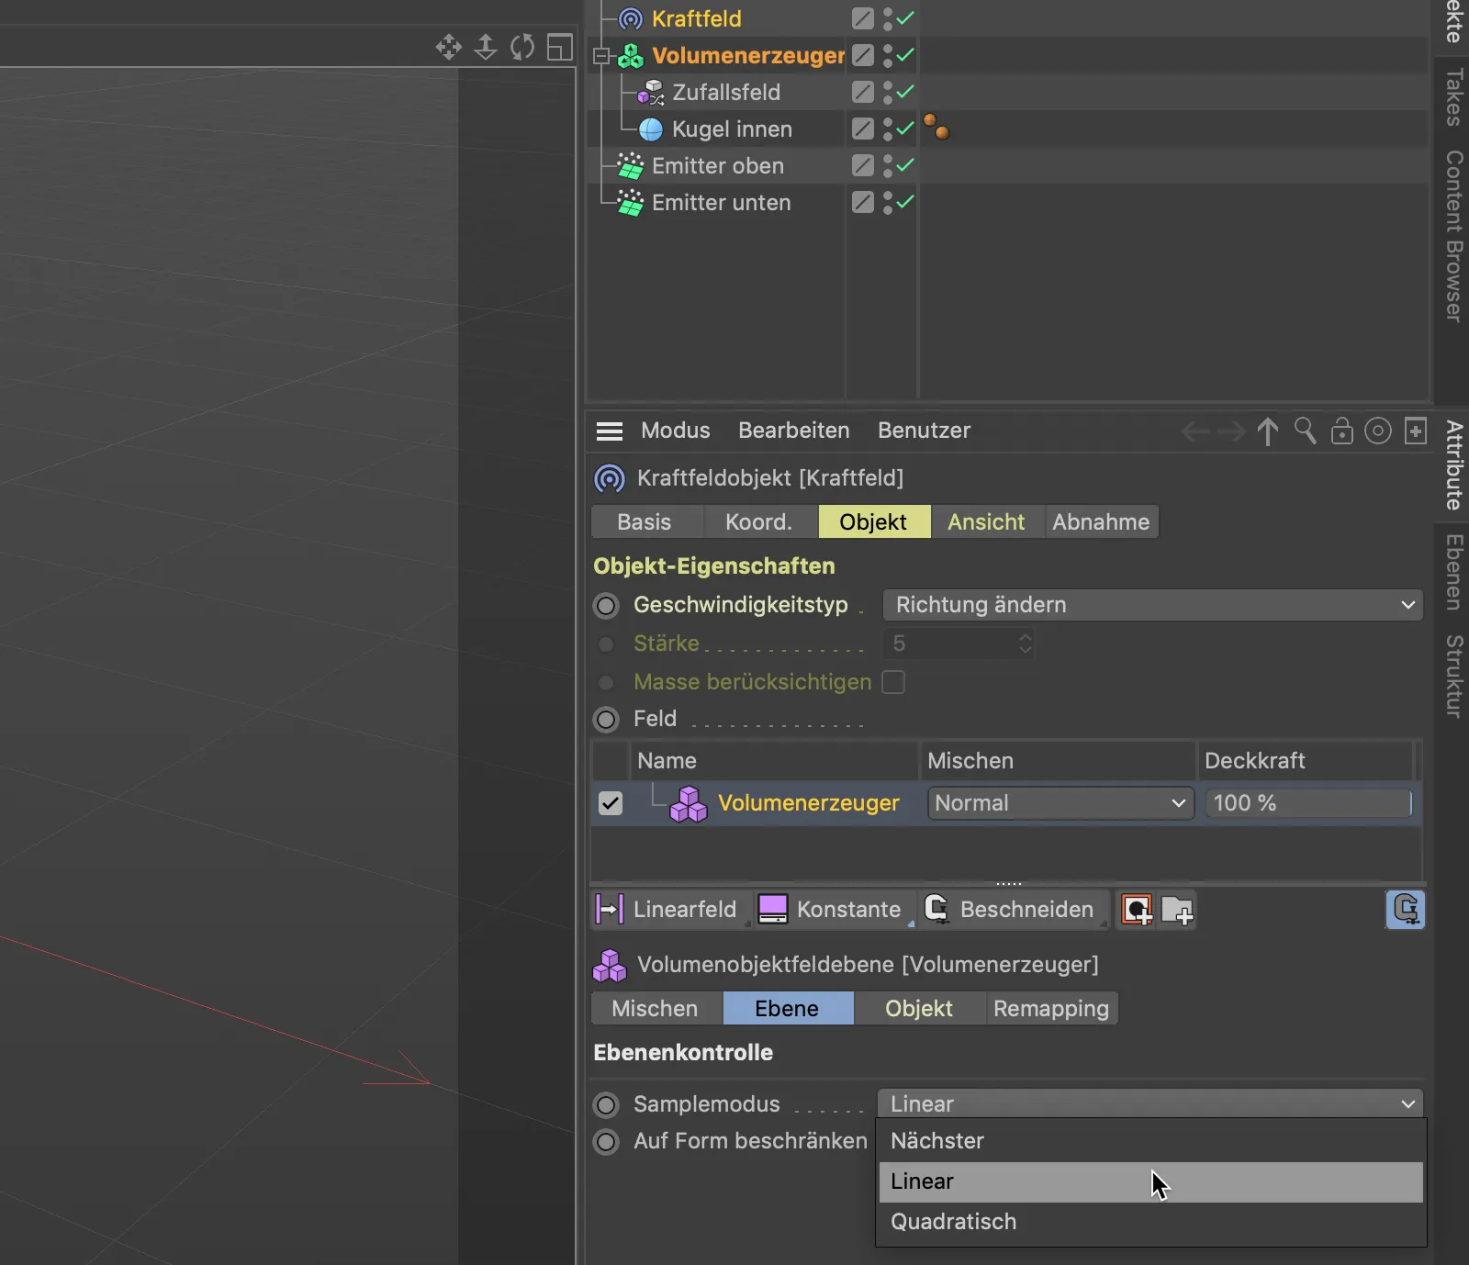Click the Volumenerzeuger green icon in the tree
Image resolution: width=1469 pixels, height=1265 pixels.
631,56
